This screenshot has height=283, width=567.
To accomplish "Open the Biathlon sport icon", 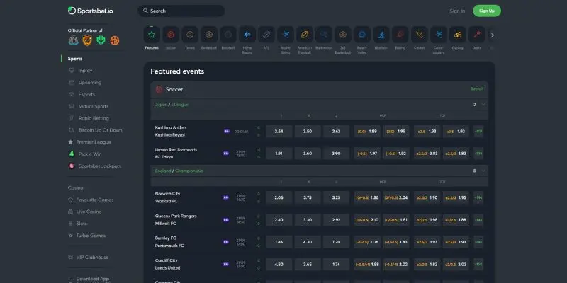I will point(381,35).
